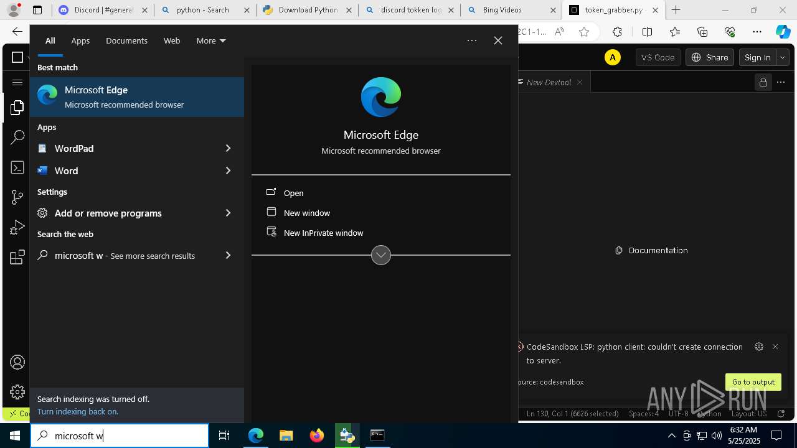Close the New Devtool editor tab
Viewport: 797px width, 448px height.
580,82
